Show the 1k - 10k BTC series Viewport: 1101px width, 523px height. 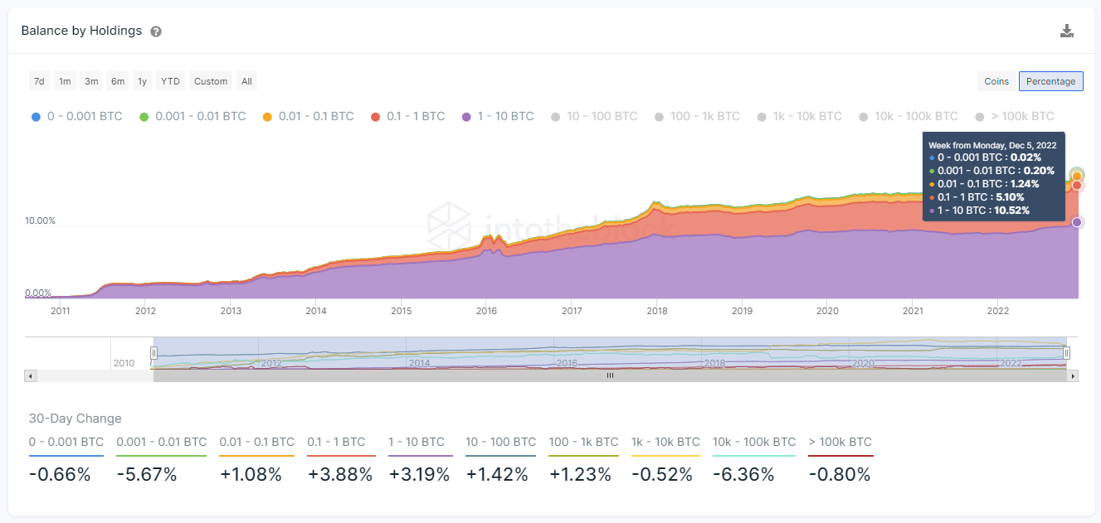click(x=800, y=116)
